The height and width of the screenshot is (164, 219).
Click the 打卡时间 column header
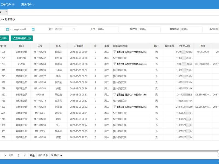point(79,46)
